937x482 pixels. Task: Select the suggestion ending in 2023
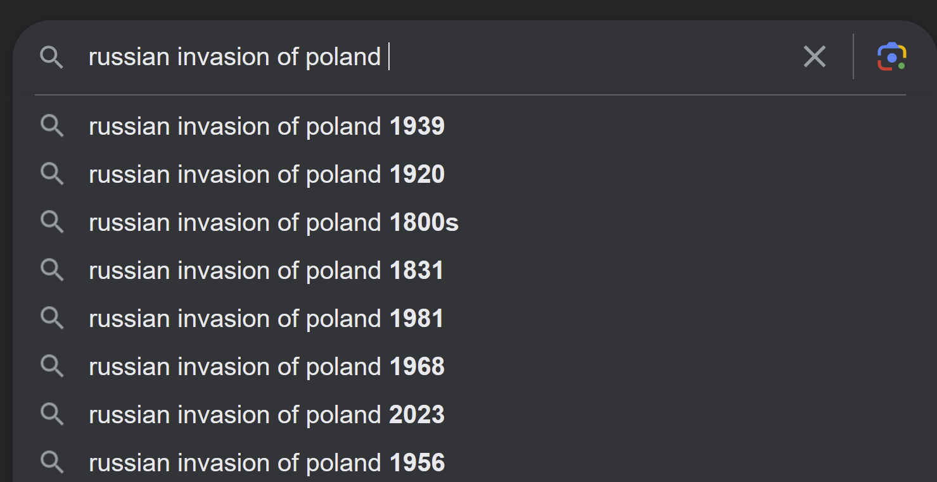coord(267,415)
